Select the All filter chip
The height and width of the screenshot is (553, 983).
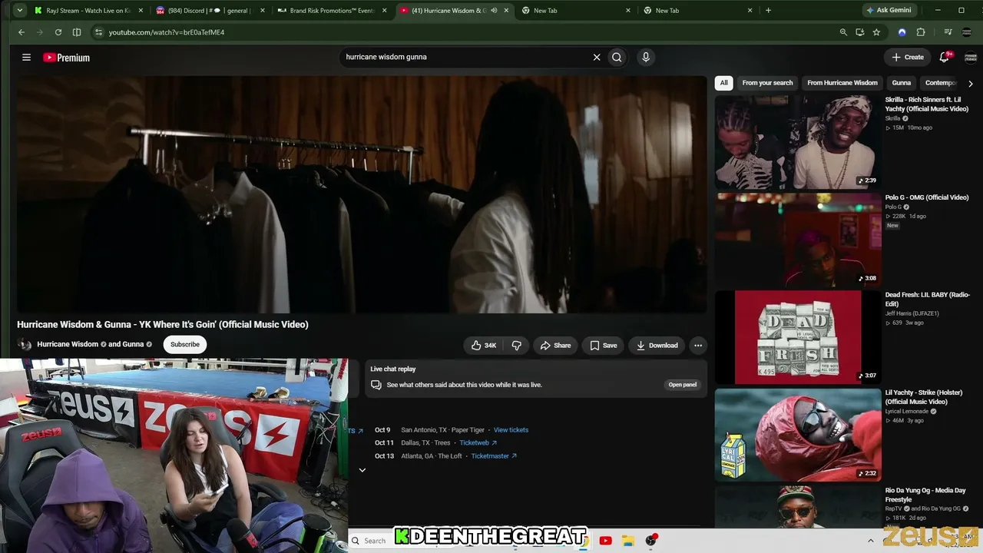(723, 83)
